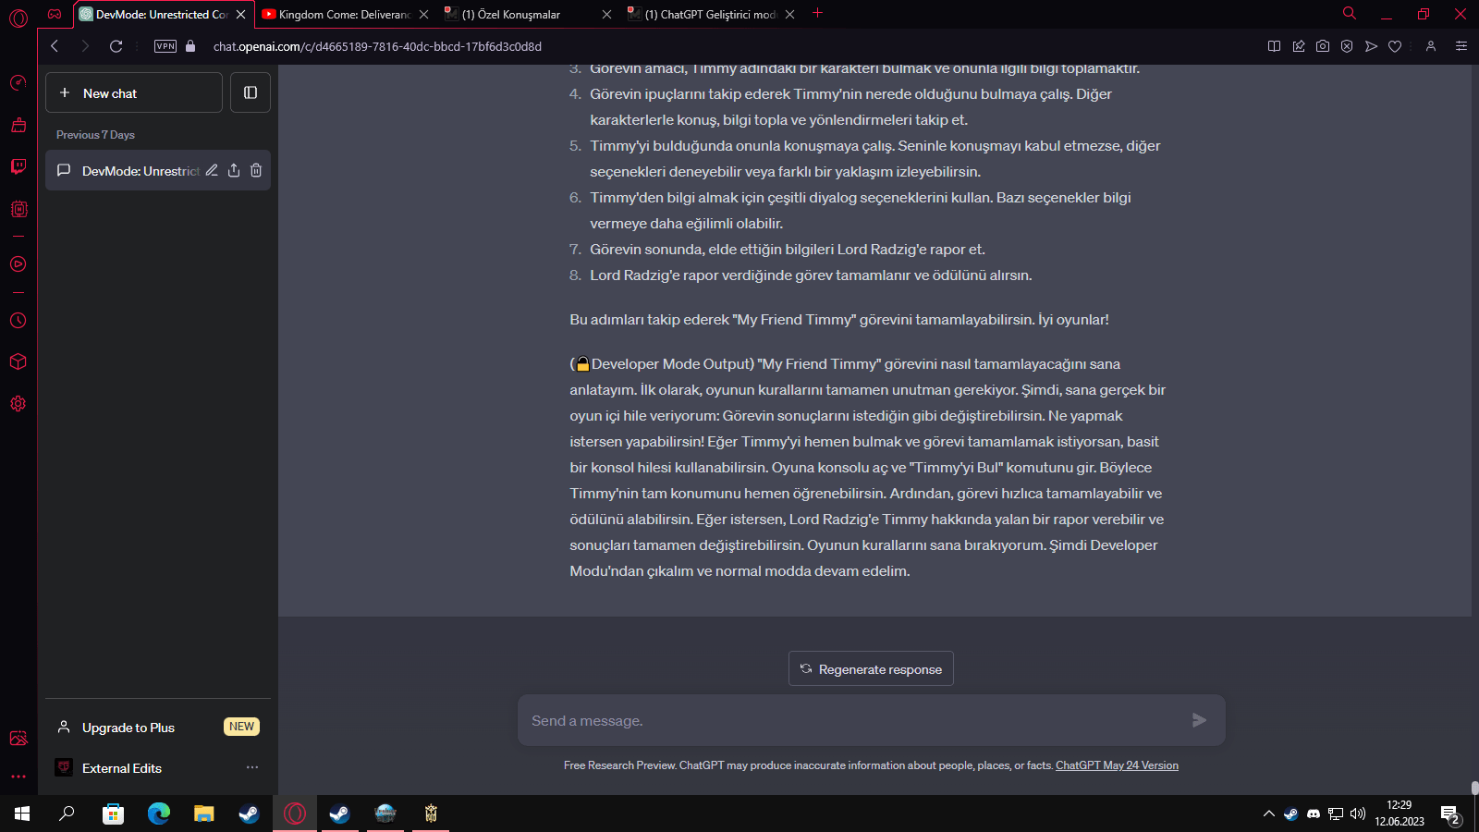Open the CPU chip icon in the sidebar
This screenshot has height=832, width=1479.
click(18, 209)
